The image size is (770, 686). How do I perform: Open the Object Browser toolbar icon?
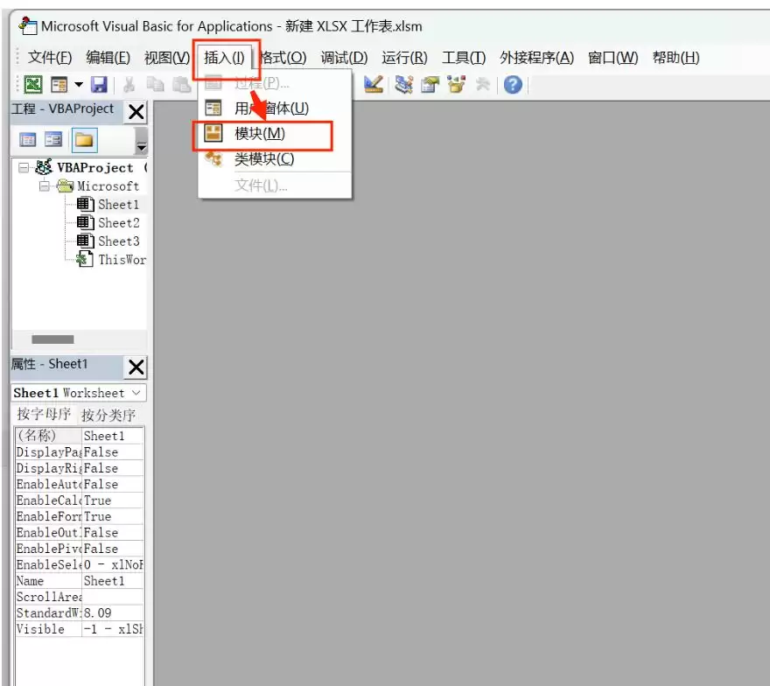pos(456,85)
